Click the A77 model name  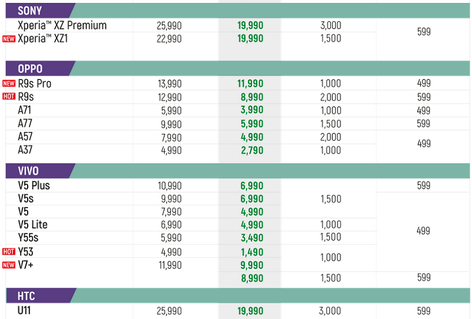tap(25, 123)
